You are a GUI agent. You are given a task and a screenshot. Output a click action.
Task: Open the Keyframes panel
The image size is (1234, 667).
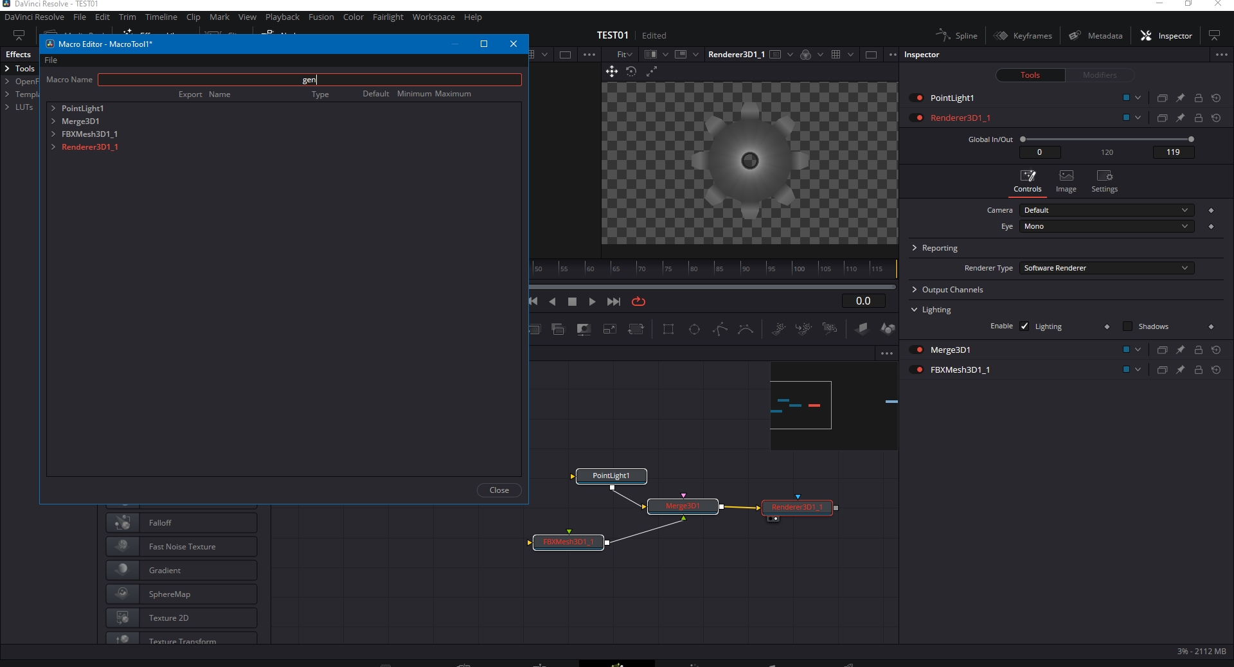(1023, 36)
